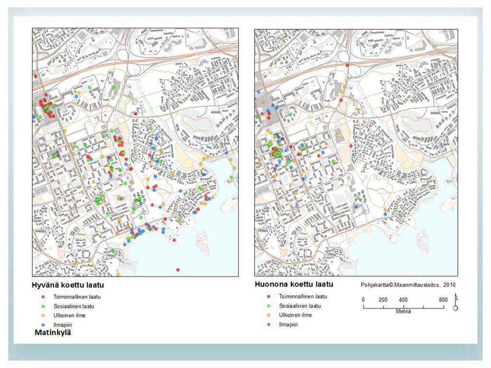The image size is (491, 368).
Task: Click 'Ilmapiiri' under 'Hyvänä koettu laatu'
Action: (63, 325)
